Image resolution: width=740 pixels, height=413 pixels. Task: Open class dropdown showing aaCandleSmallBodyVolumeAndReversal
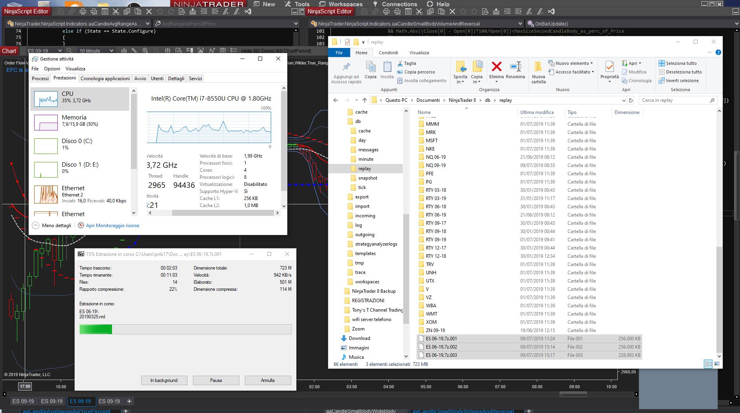point(520,24)
